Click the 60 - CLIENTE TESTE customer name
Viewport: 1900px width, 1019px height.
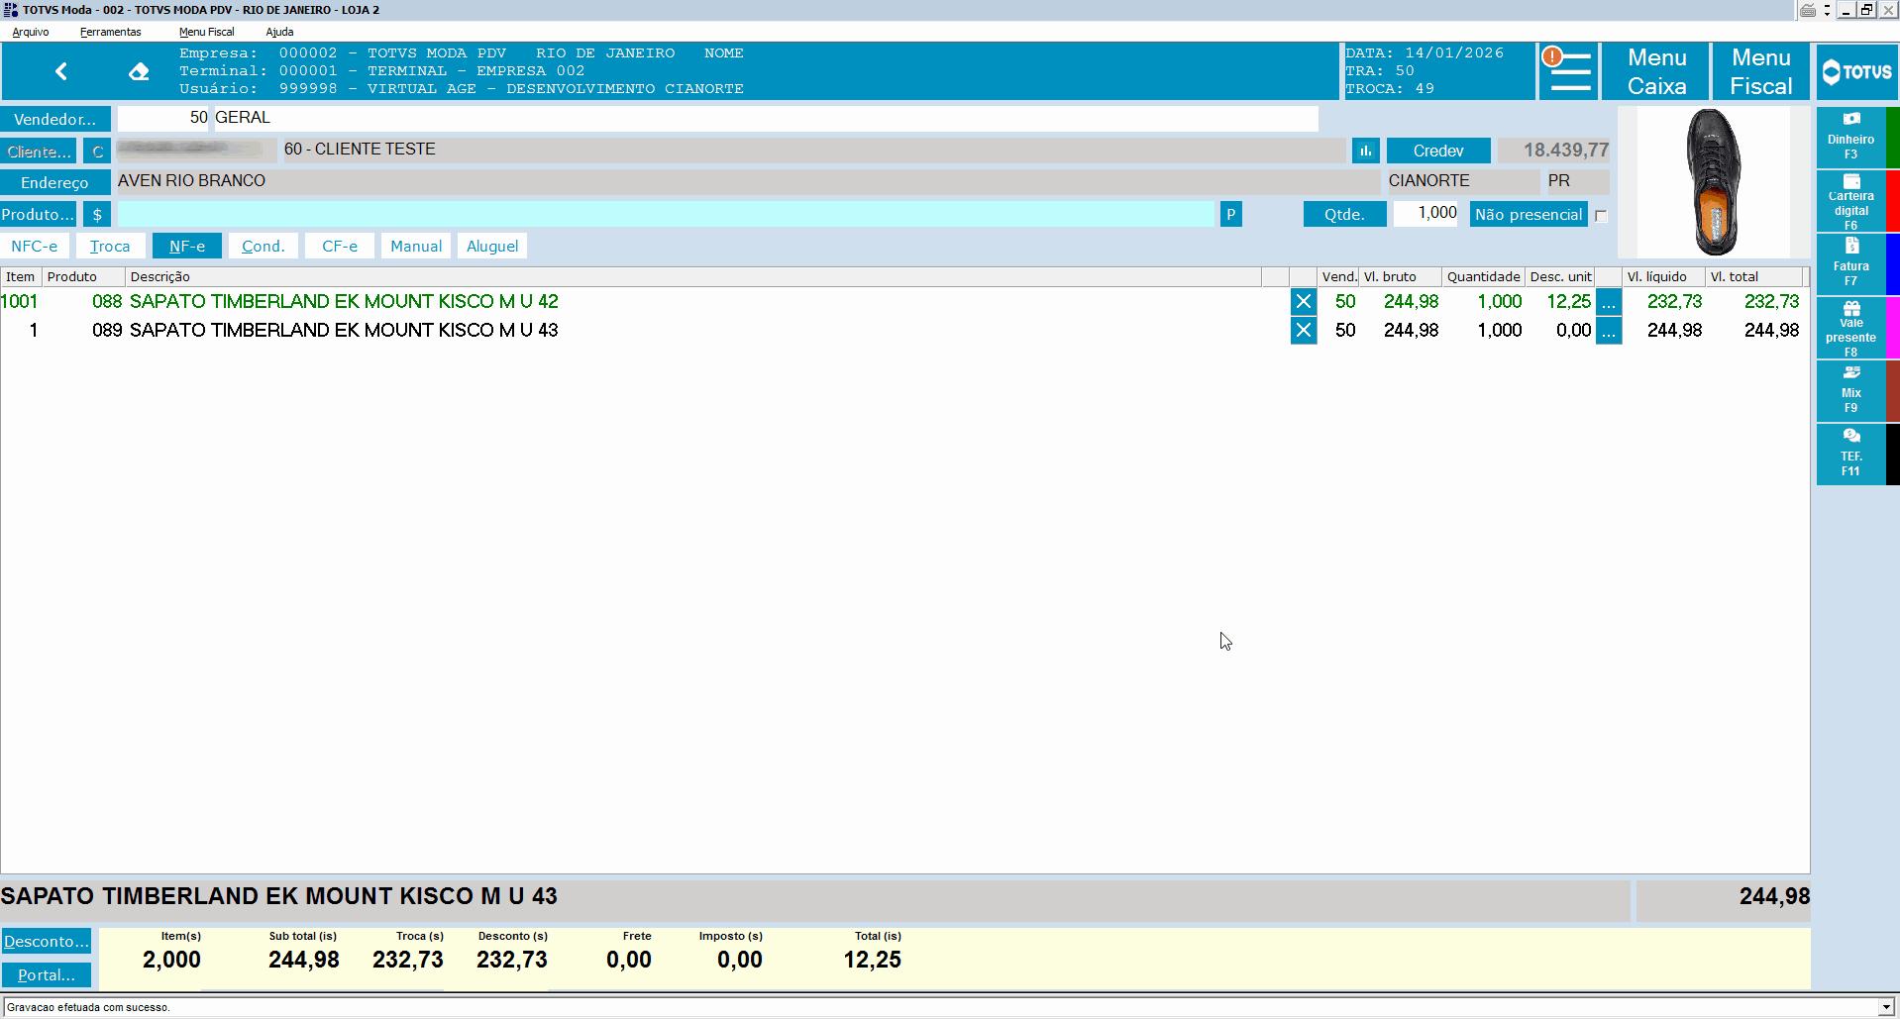(x=360, y=150)
